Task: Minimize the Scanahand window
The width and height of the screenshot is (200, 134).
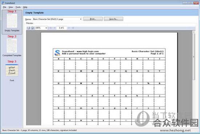Action: tap(185, 3)
